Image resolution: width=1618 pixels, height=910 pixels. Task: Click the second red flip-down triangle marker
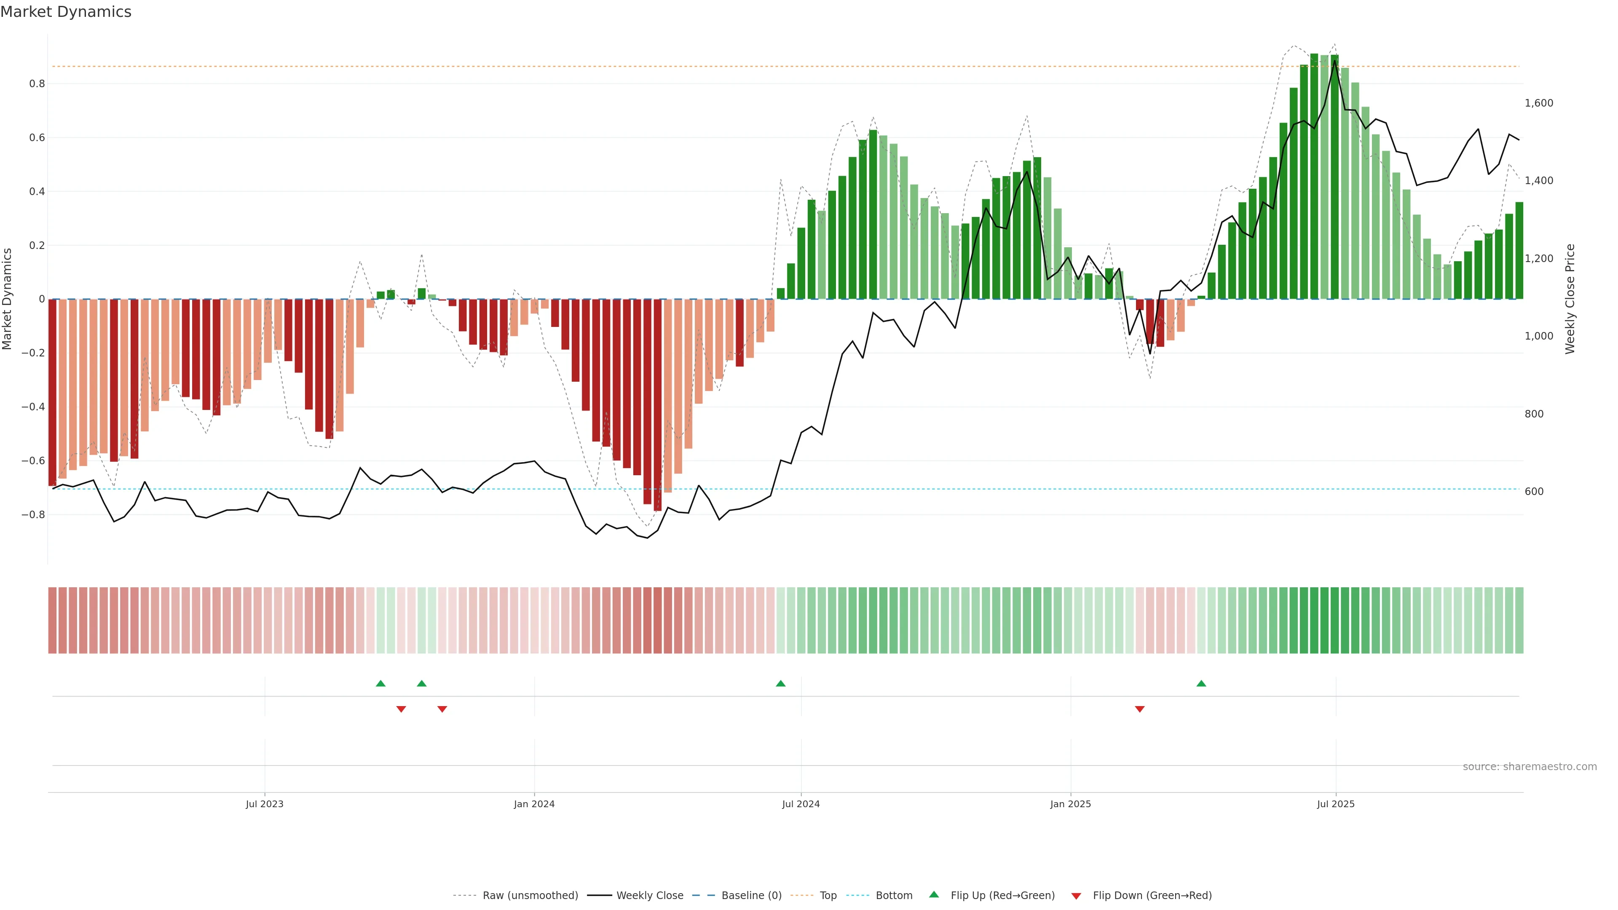pos(442,709)
